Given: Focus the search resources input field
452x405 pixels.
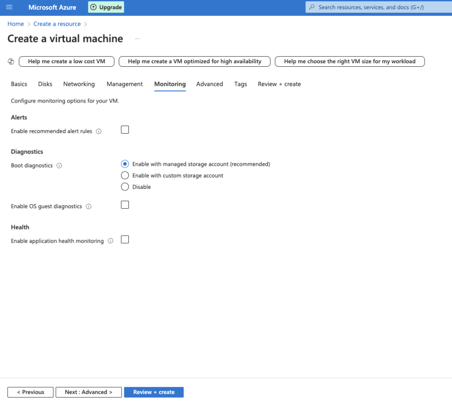Looking at the screenshot, I should pyautogui.click(x=379, y=7).
